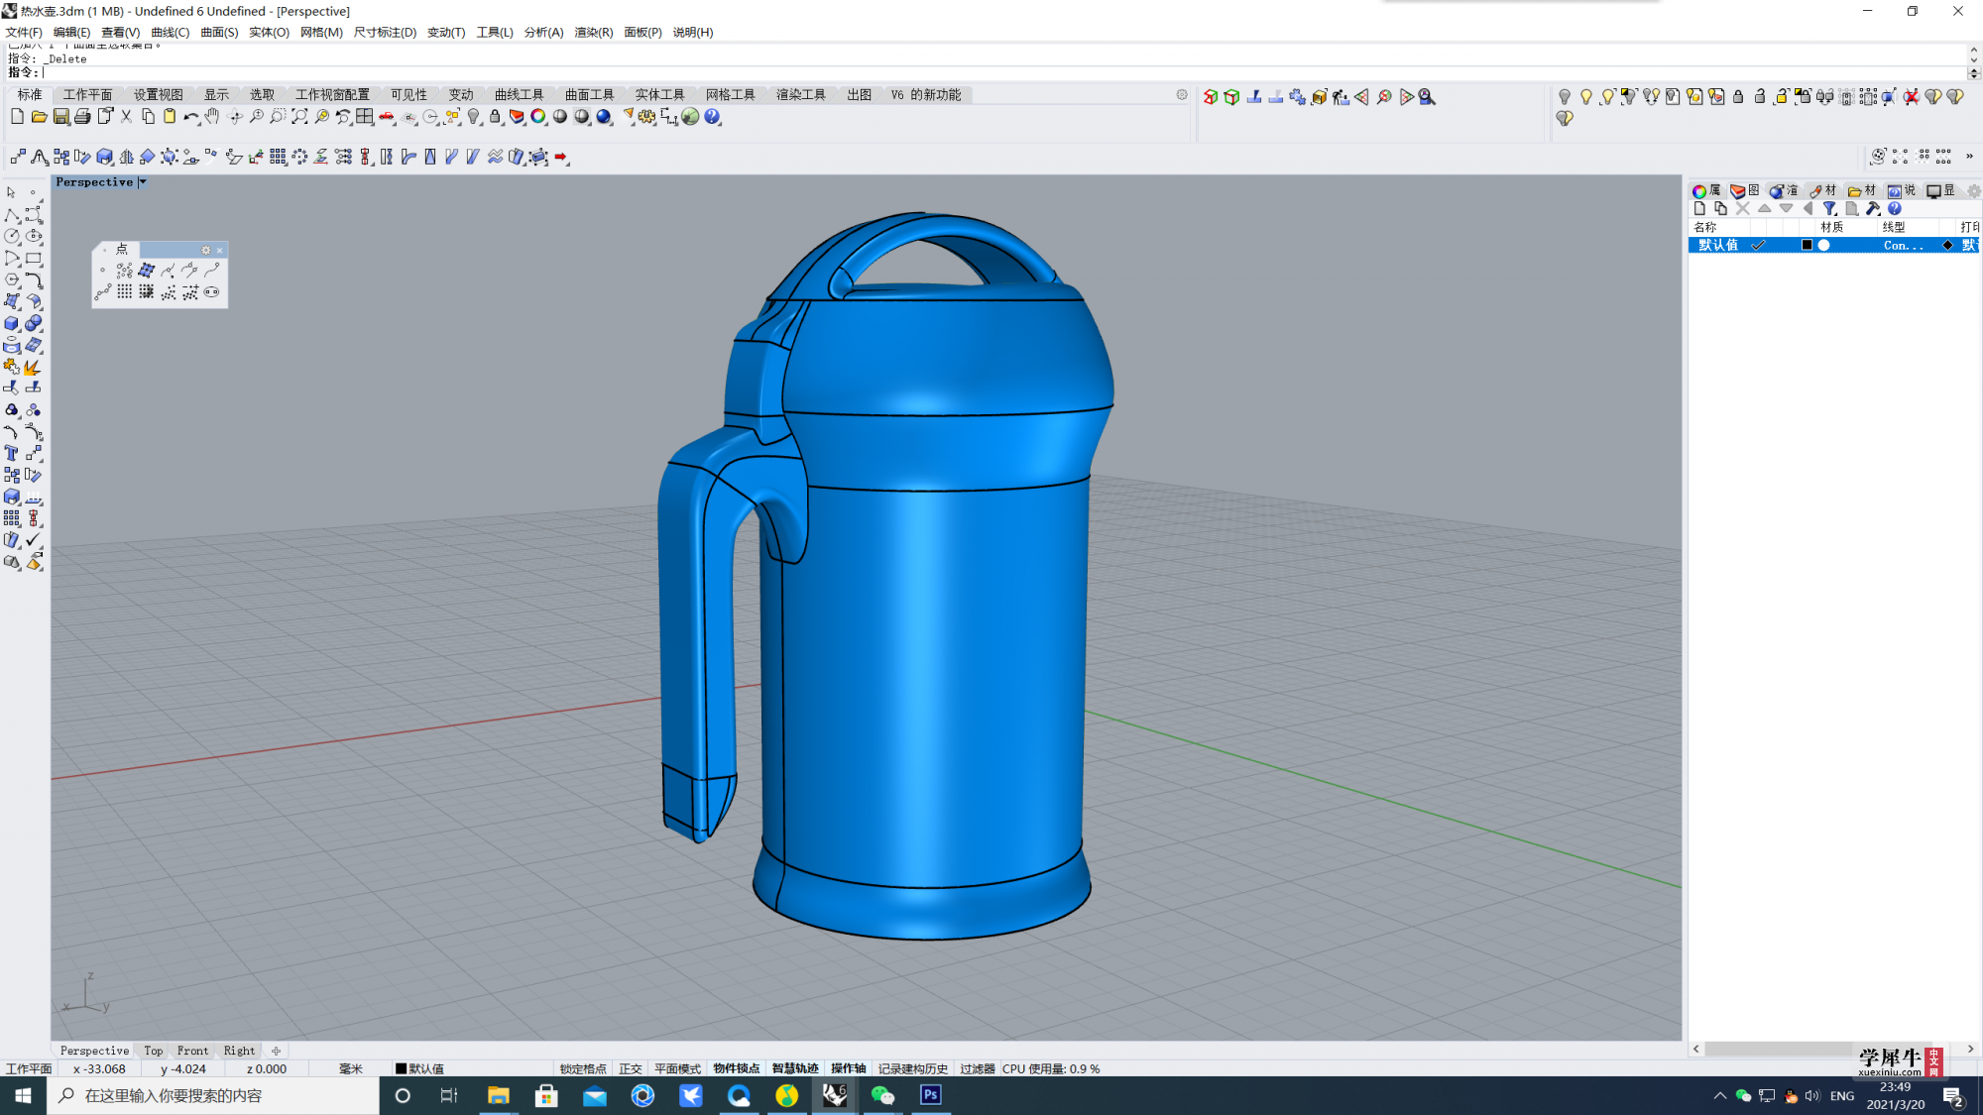Toggle 智慧轨迹 smart track
Screen dimensions: 1983x1115
click(x=795, y=1068)
